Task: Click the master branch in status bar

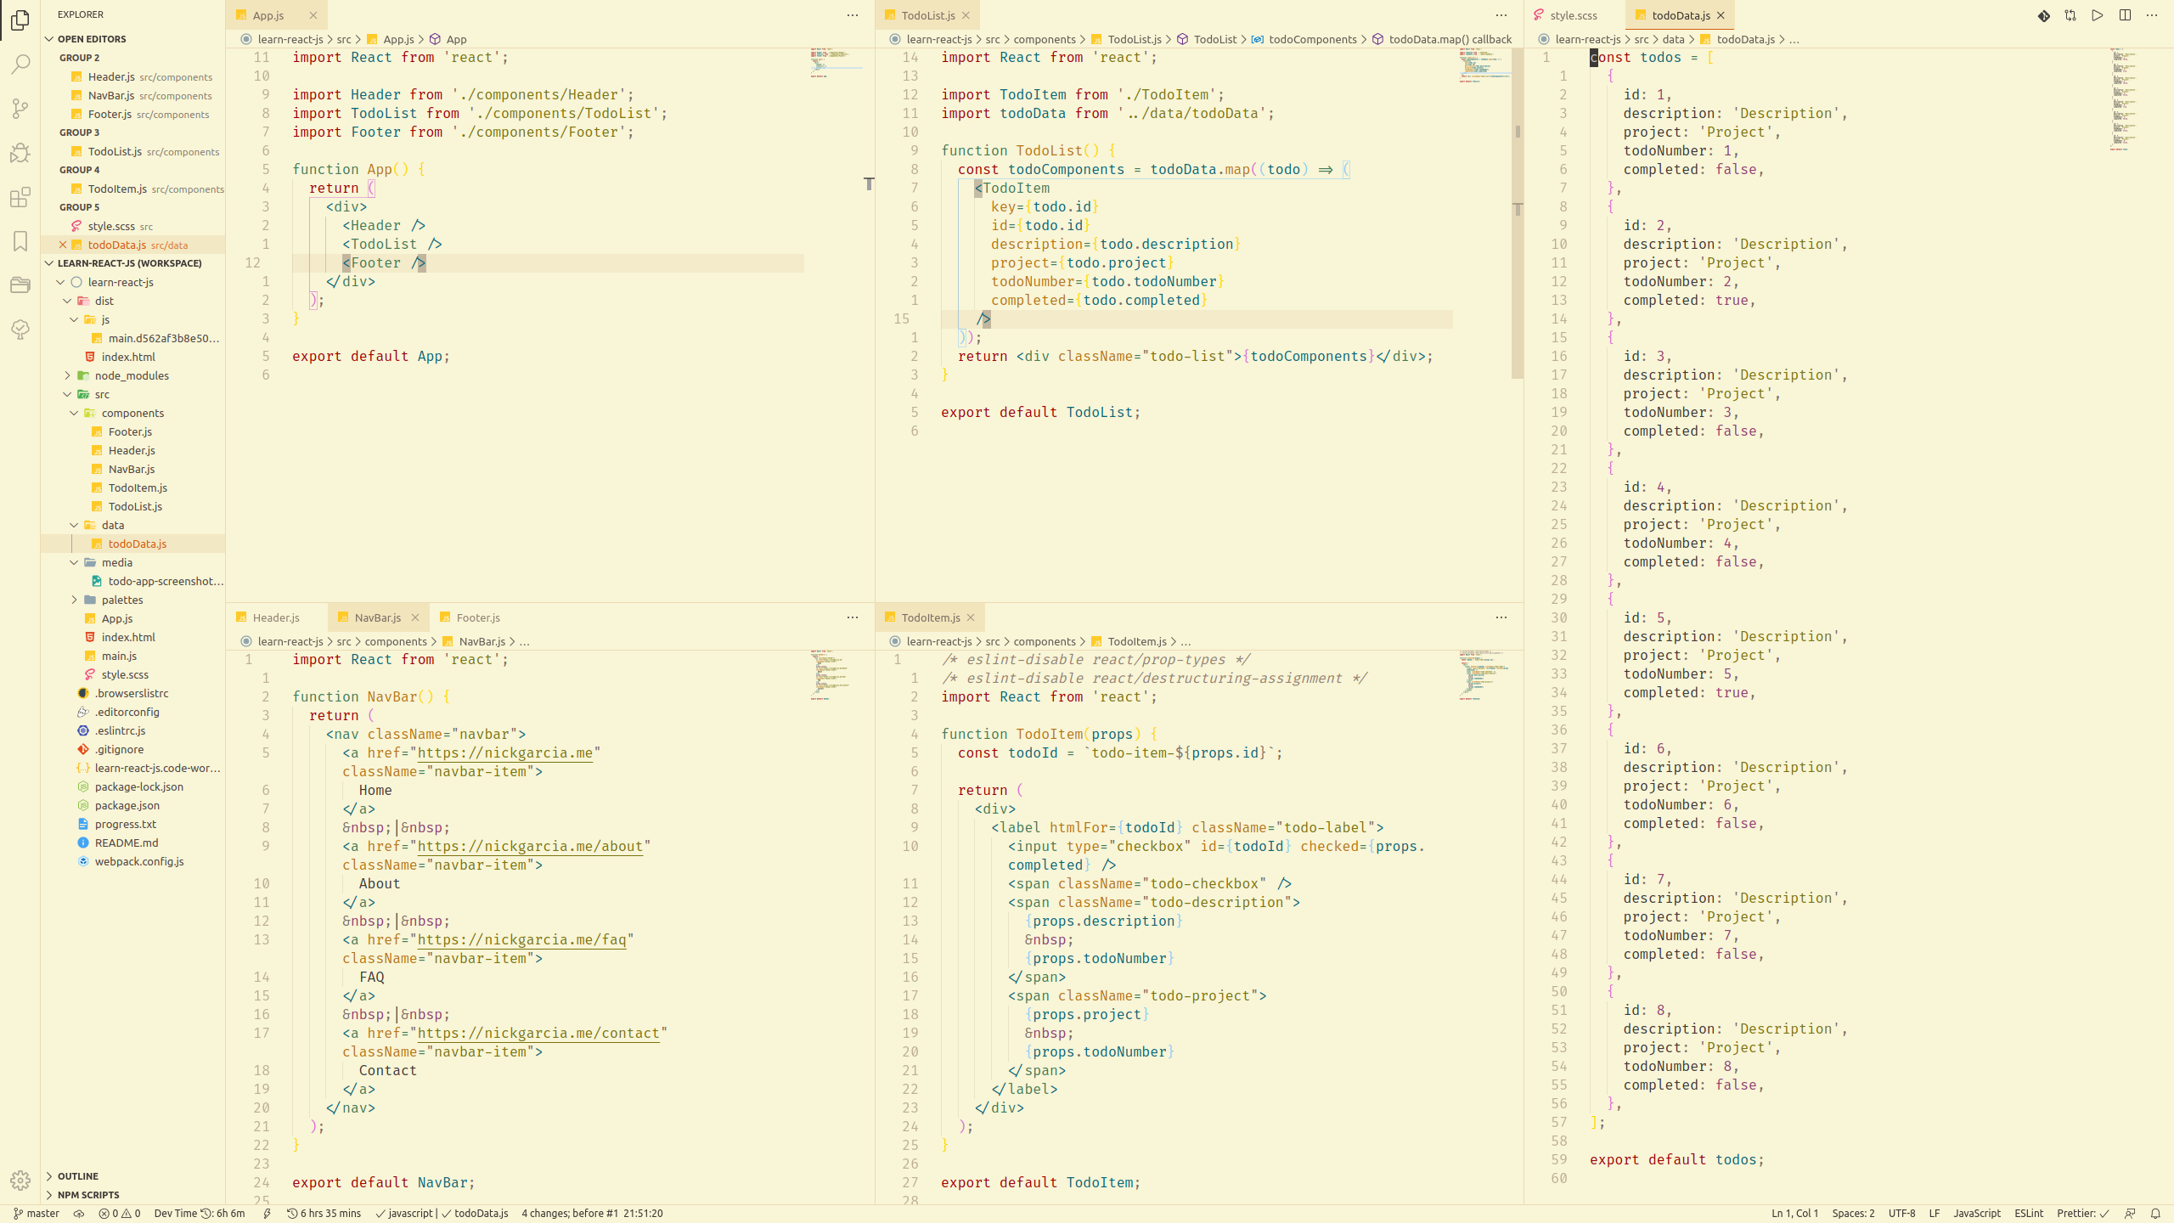Action: coord(37,1214)
